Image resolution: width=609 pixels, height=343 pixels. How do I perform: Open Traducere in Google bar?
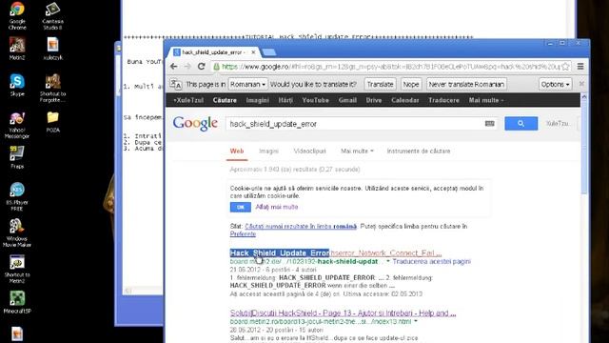(444, 100)
